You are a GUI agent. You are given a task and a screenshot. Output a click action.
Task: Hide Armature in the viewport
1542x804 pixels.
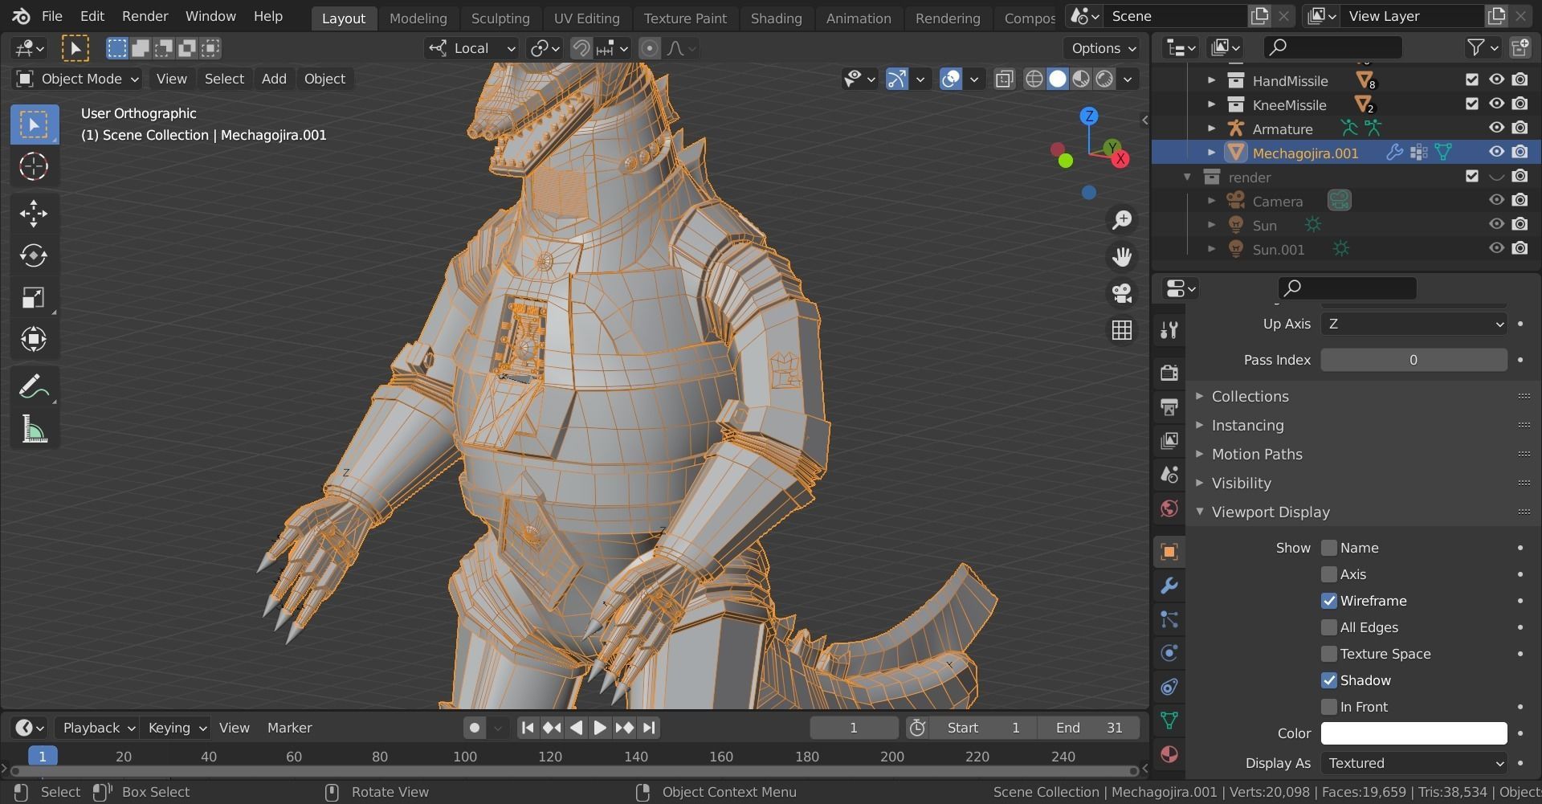pos(1496,128)
